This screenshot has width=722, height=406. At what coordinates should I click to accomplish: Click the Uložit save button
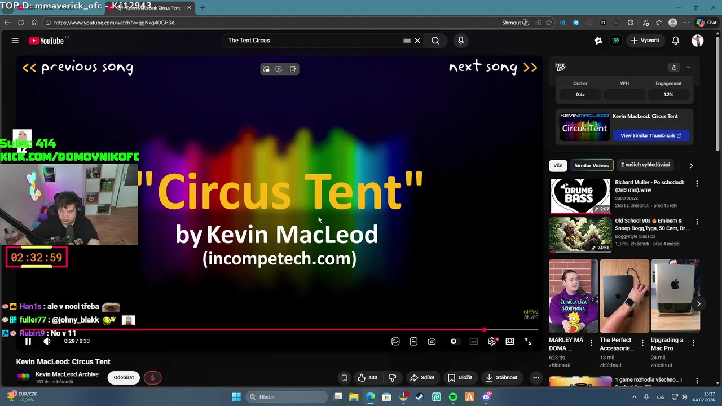(x=460, y=378)
